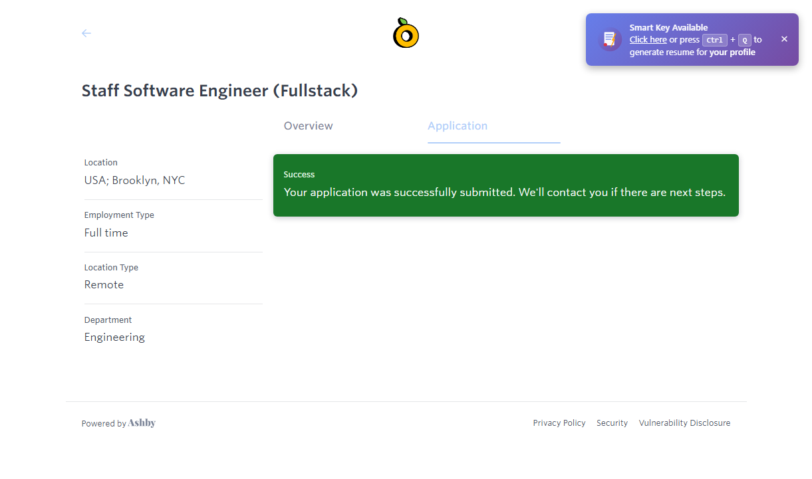Click the Smart Key resume document icon
Image resolution: width=812 pixels, height=479 pixels.
pos(609,40)
